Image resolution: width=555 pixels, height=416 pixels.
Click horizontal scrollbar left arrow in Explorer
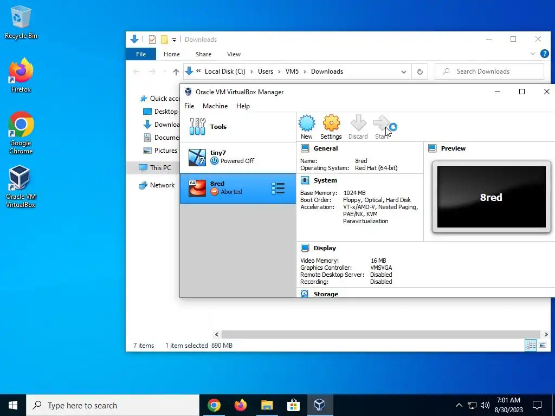coord(217,334)
